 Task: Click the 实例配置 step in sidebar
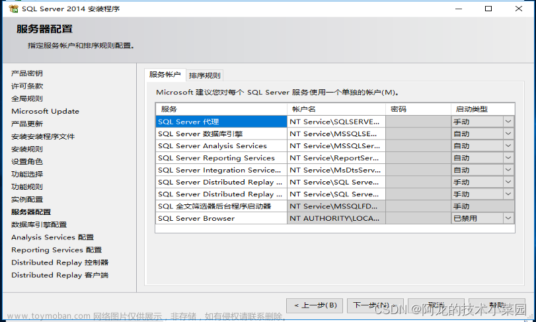pos(27,199)
